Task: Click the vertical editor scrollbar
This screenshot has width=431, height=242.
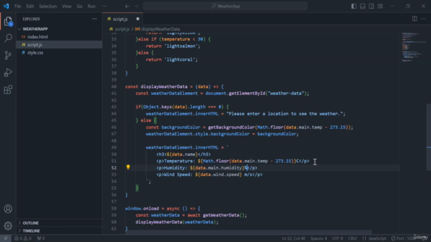Action: coord(429,137)
